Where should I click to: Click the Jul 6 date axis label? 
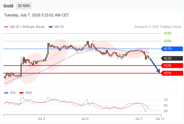pos(85,119)
